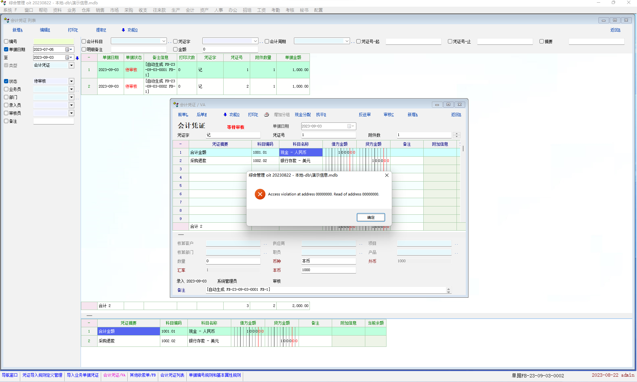Close the error dialog with X
Screen dimensions: 637x382
click(387, 175)
